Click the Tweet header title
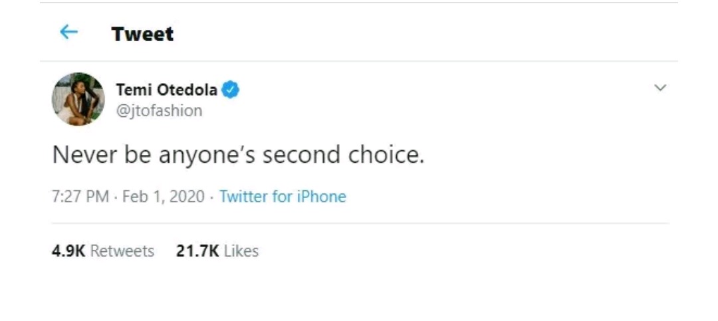 tap(142, 34)
